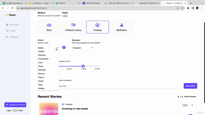Choose Brandon from the voice list

48,55
